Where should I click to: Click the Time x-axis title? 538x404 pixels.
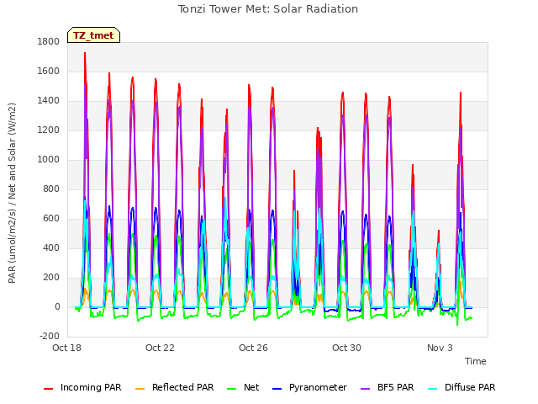point(476,361)
